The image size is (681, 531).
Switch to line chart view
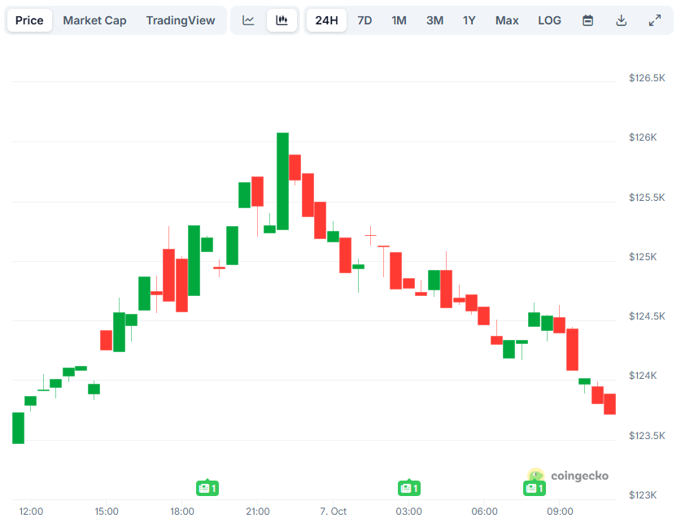click(x=249, y=20)
